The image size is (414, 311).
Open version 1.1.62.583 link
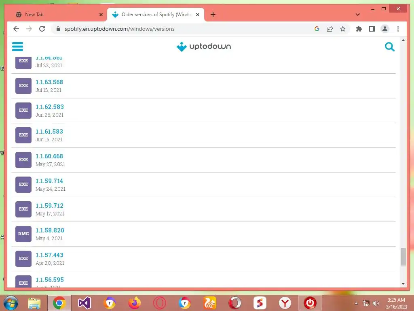[50, 107]
